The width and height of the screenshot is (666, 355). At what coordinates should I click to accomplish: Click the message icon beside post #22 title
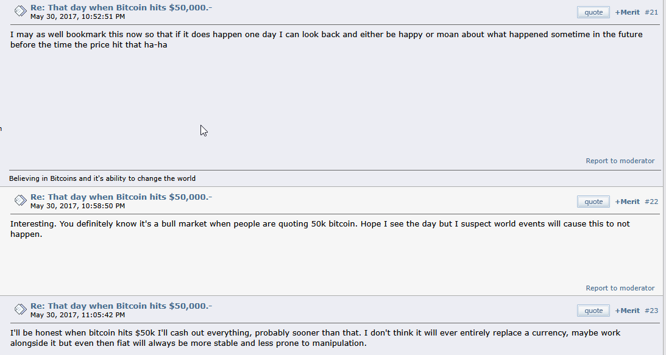tap(20, 200)
